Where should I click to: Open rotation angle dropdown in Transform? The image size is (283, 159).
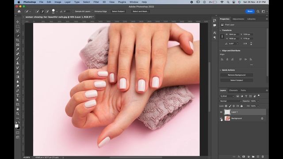pyautogui.click(x=237, y=44)
